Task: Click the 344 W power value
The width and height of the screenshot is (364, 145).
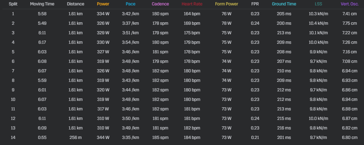Action: tap(103, 138)
